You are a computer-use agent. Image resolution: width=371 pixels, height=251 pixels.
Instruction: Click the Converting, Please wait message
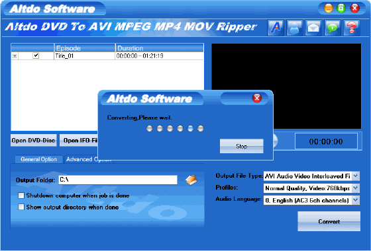[x=140, y=118]
